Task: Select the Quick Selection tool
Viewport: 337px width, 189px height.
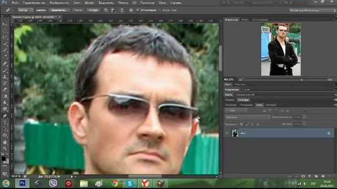Action: [x=5, y=44]
